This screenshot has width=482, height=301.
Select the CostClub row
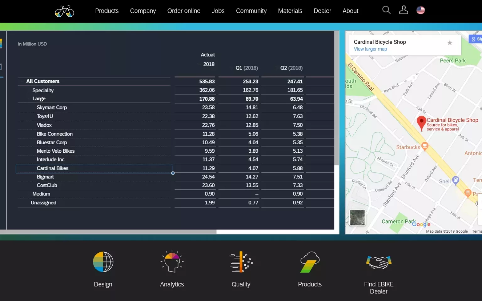[94, 185]
